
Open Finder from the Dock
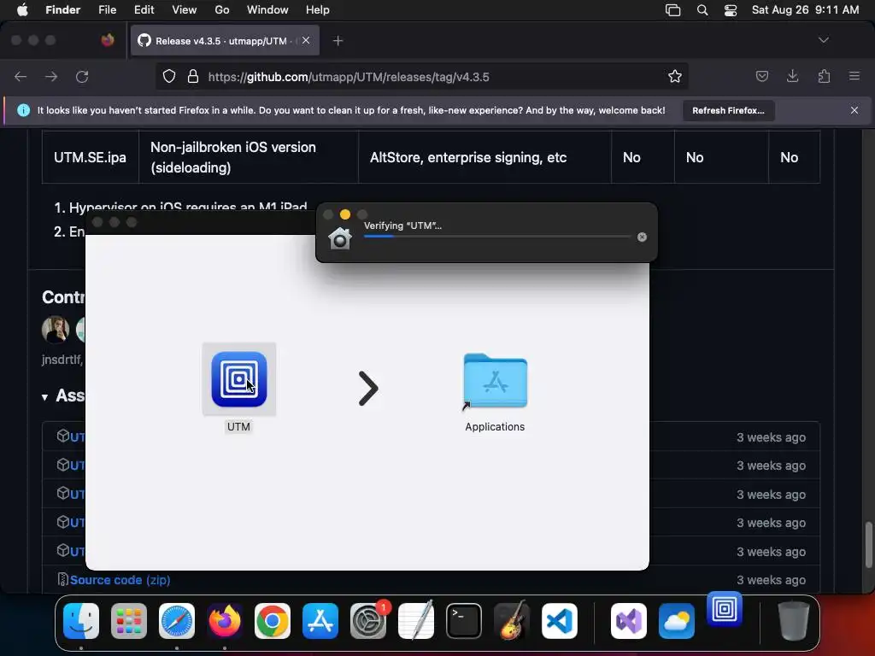pyautogui.click(x=81, y=621)
